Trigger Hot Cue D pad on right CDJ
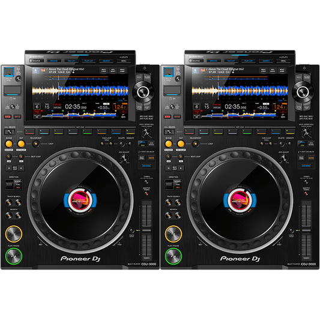 point(233,131)
